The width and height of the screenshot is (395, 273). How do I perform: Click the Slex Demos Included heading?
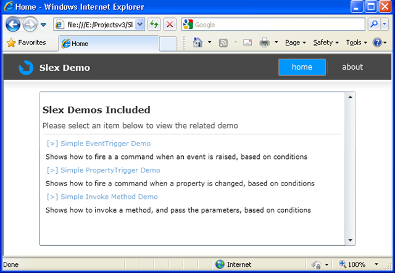click(96, 110)
